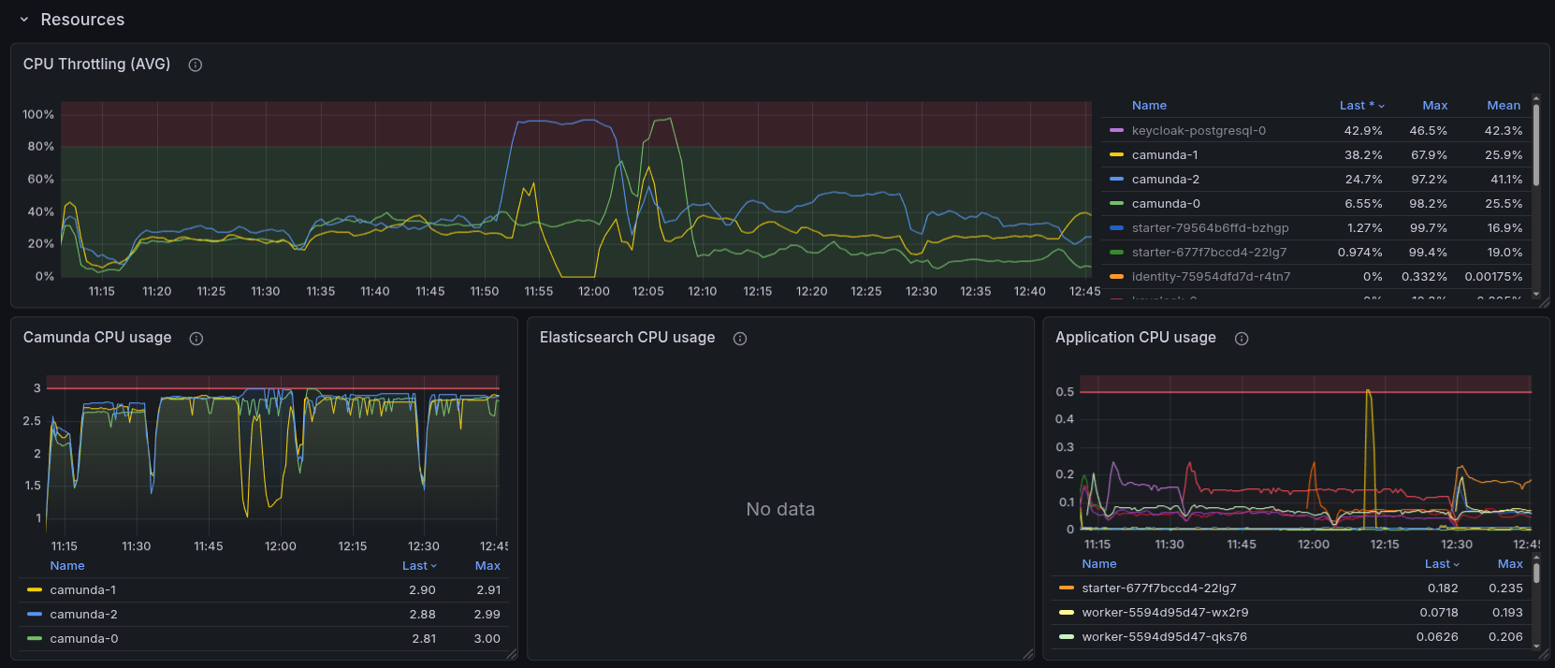Click Name header in Camunda CPU legend
1555x668 pixels.
pos(67,566)
